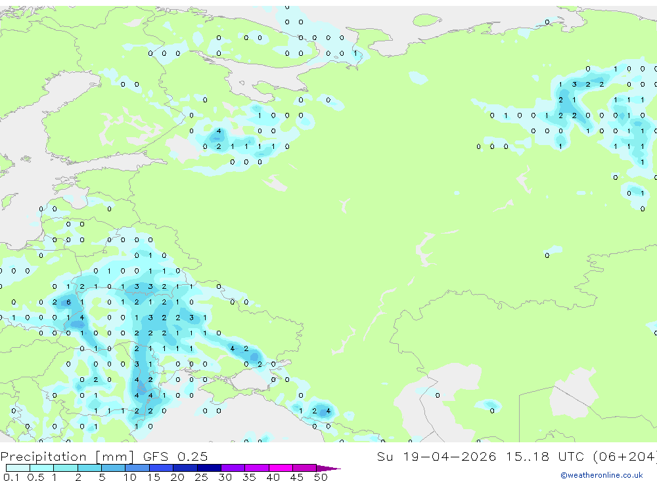Choose the 20–25 mm legend swatch
This screenshot has height=481, width=657.
tap(185, 468)
